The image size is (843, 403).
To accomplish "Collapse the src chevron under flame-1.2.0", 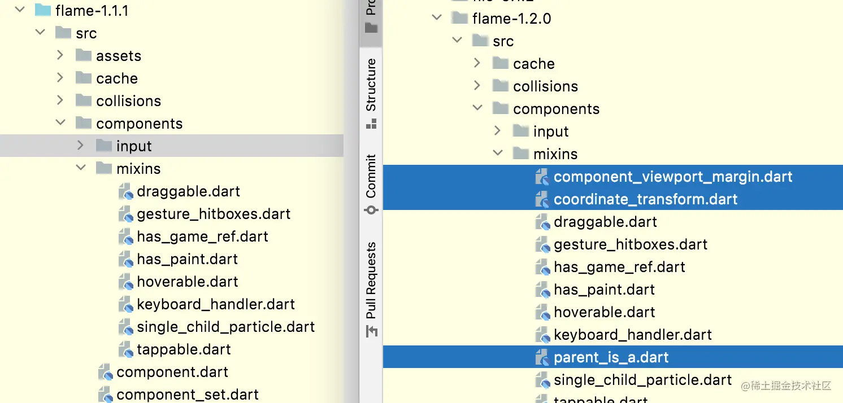I will [x=457, y=41].
